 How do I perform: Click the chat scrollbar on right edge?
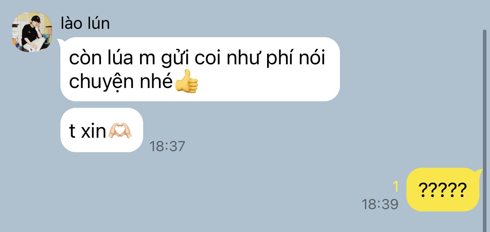[485, 130]
